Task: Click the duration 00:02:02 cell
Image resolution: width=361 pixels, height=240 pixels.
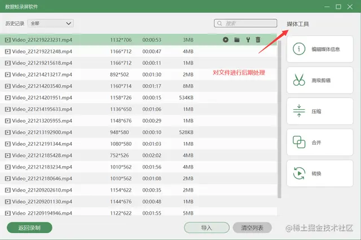Action: coord(152,155)
